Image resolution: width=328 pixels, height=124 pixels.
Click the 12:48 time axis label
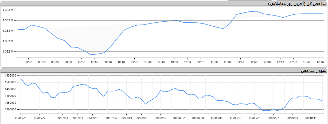320,62
